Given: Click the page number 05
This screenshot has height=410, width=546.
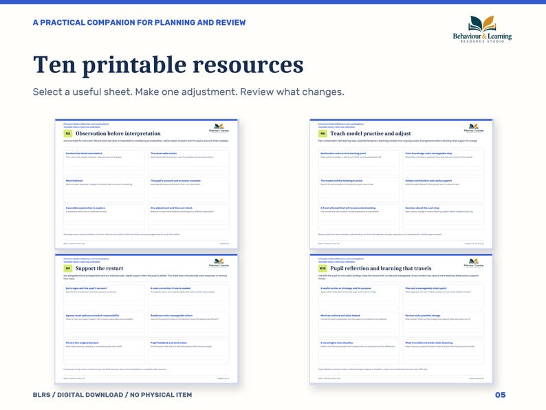Looking at the screenshot, I should [x=500, y=395].
